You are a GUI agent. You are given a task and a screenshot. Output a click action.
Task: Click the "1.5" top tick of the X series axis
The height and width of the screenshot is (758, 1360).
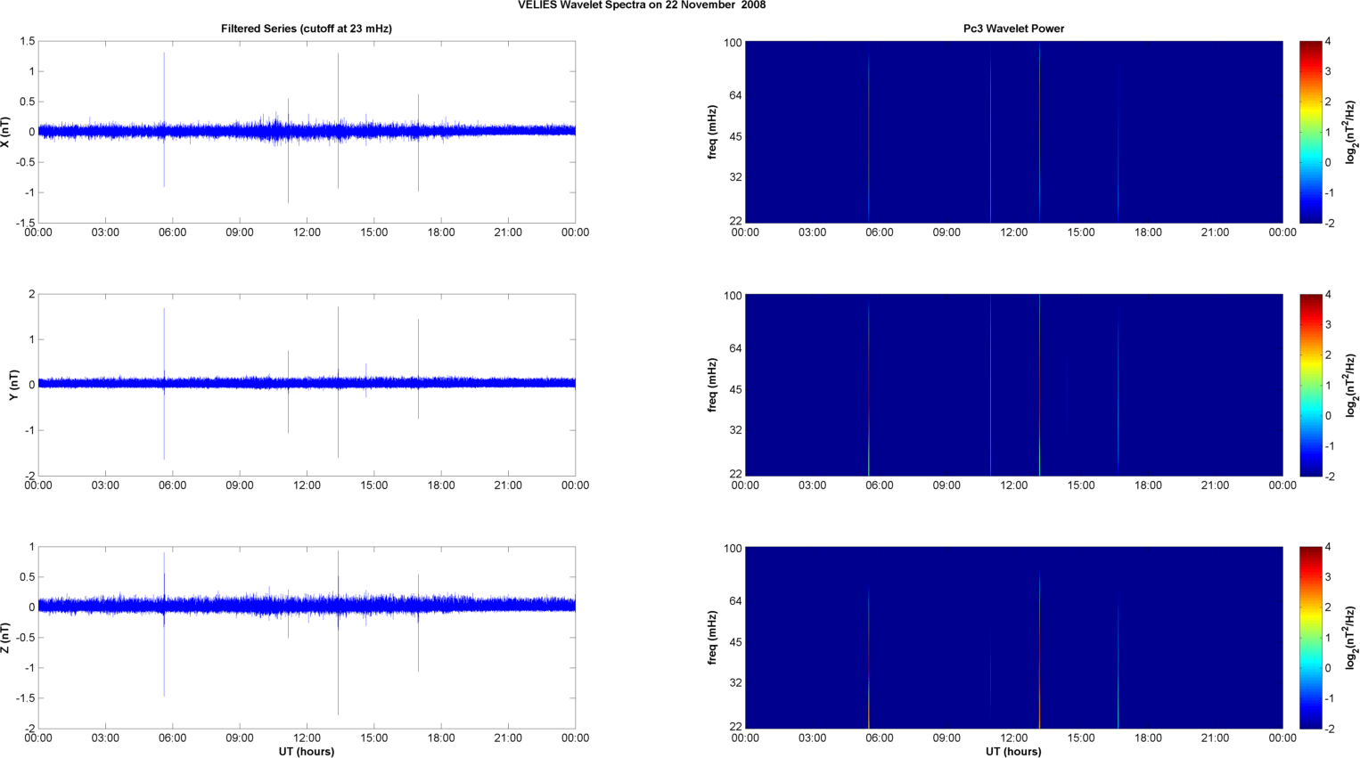tap(28, 42)
